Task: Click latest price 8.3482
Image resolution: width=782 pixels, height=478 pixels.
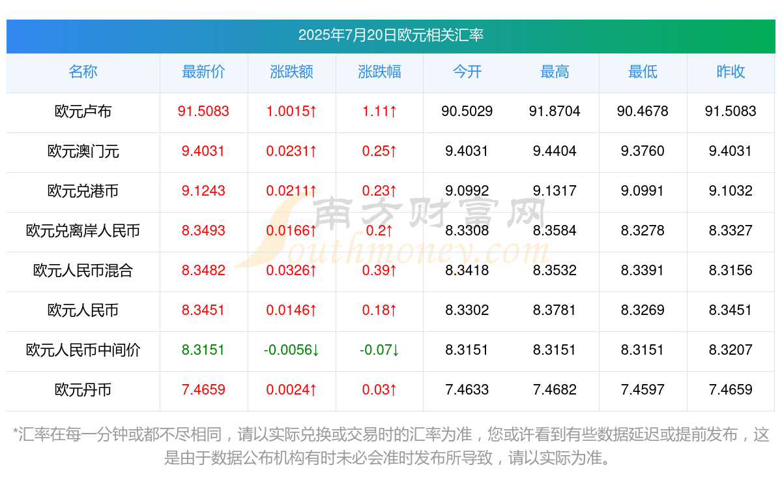Action: [x=203, y=271]
